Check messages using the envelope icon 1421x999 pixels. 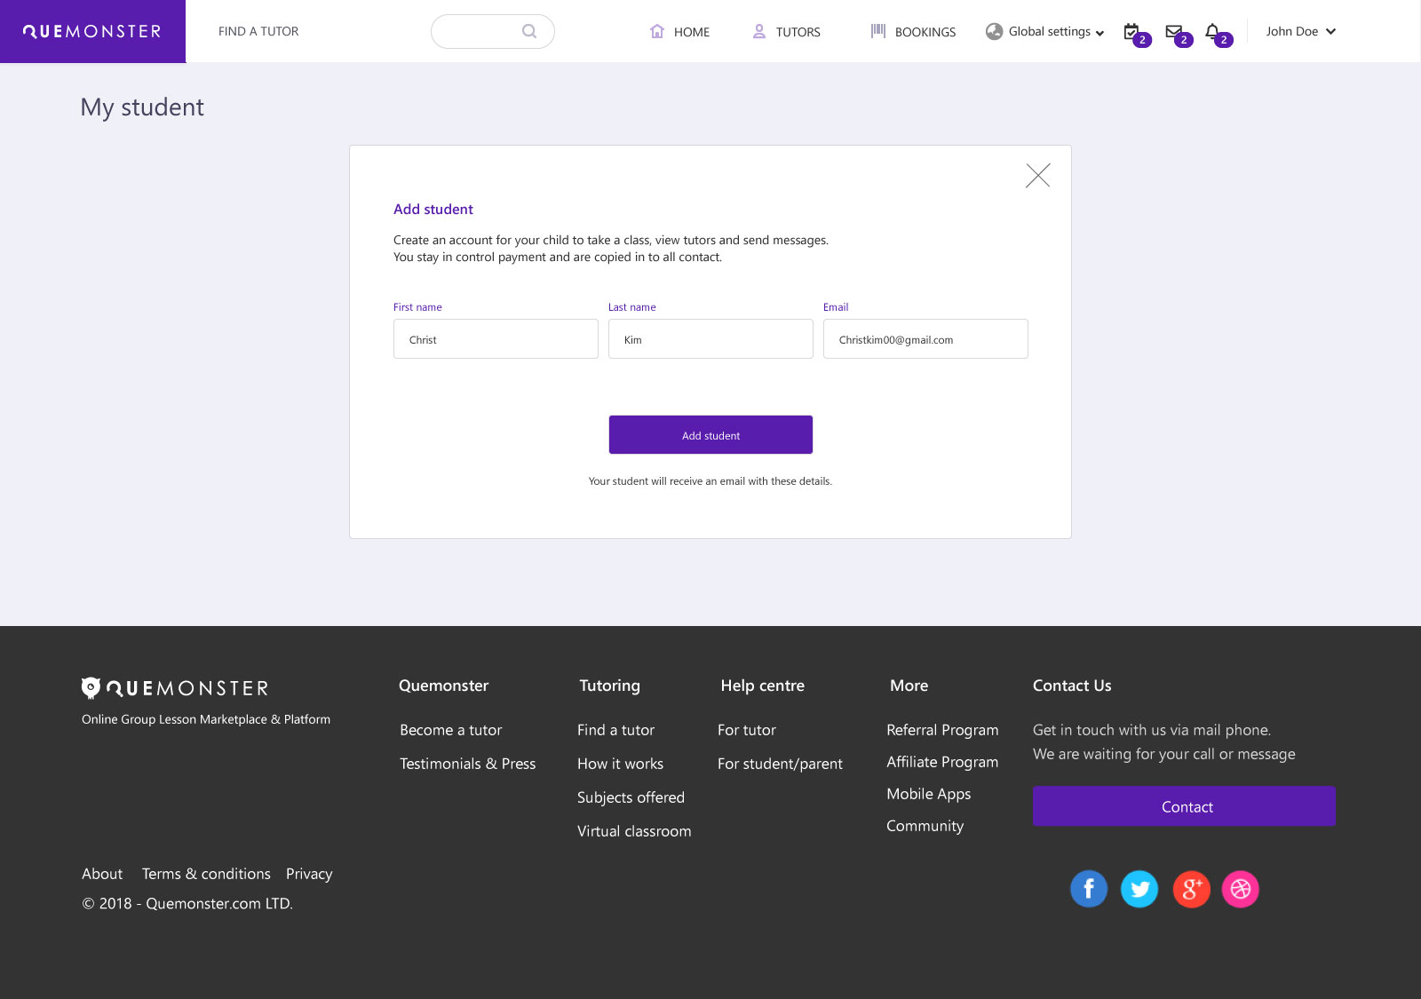[x=1172, y=31]
